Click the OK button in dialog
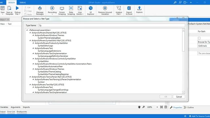The height and width of the screenshot is (118, 210). [166, 97]
